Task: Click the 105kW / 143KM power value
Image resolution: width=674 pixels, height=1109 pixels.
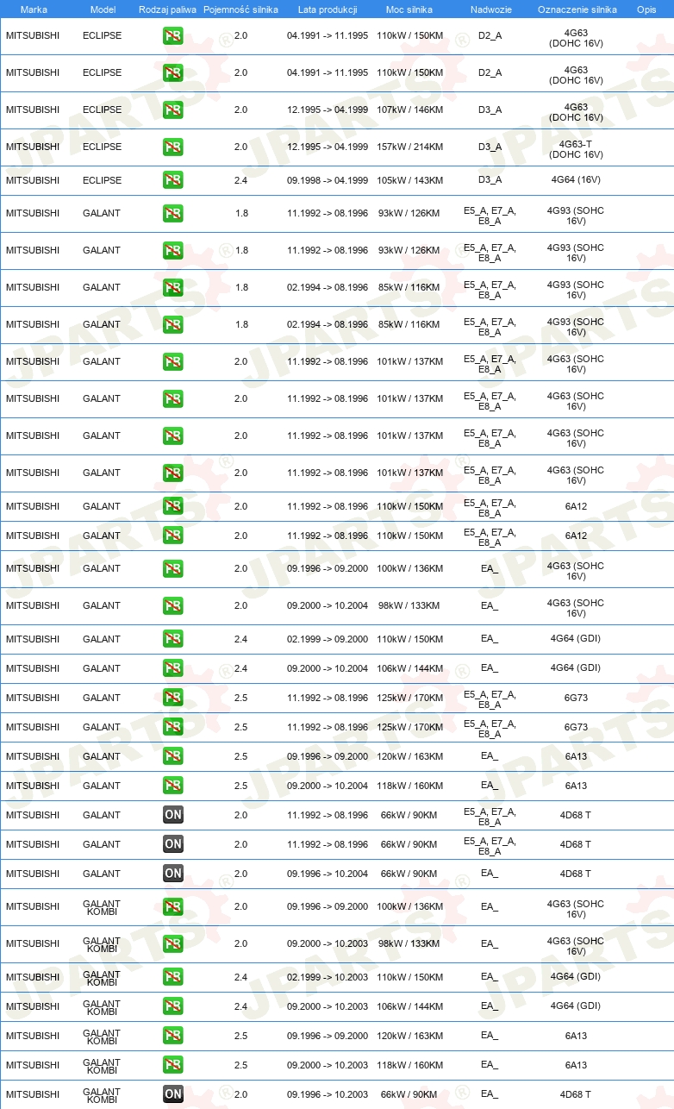Action: tap(409, 180)
